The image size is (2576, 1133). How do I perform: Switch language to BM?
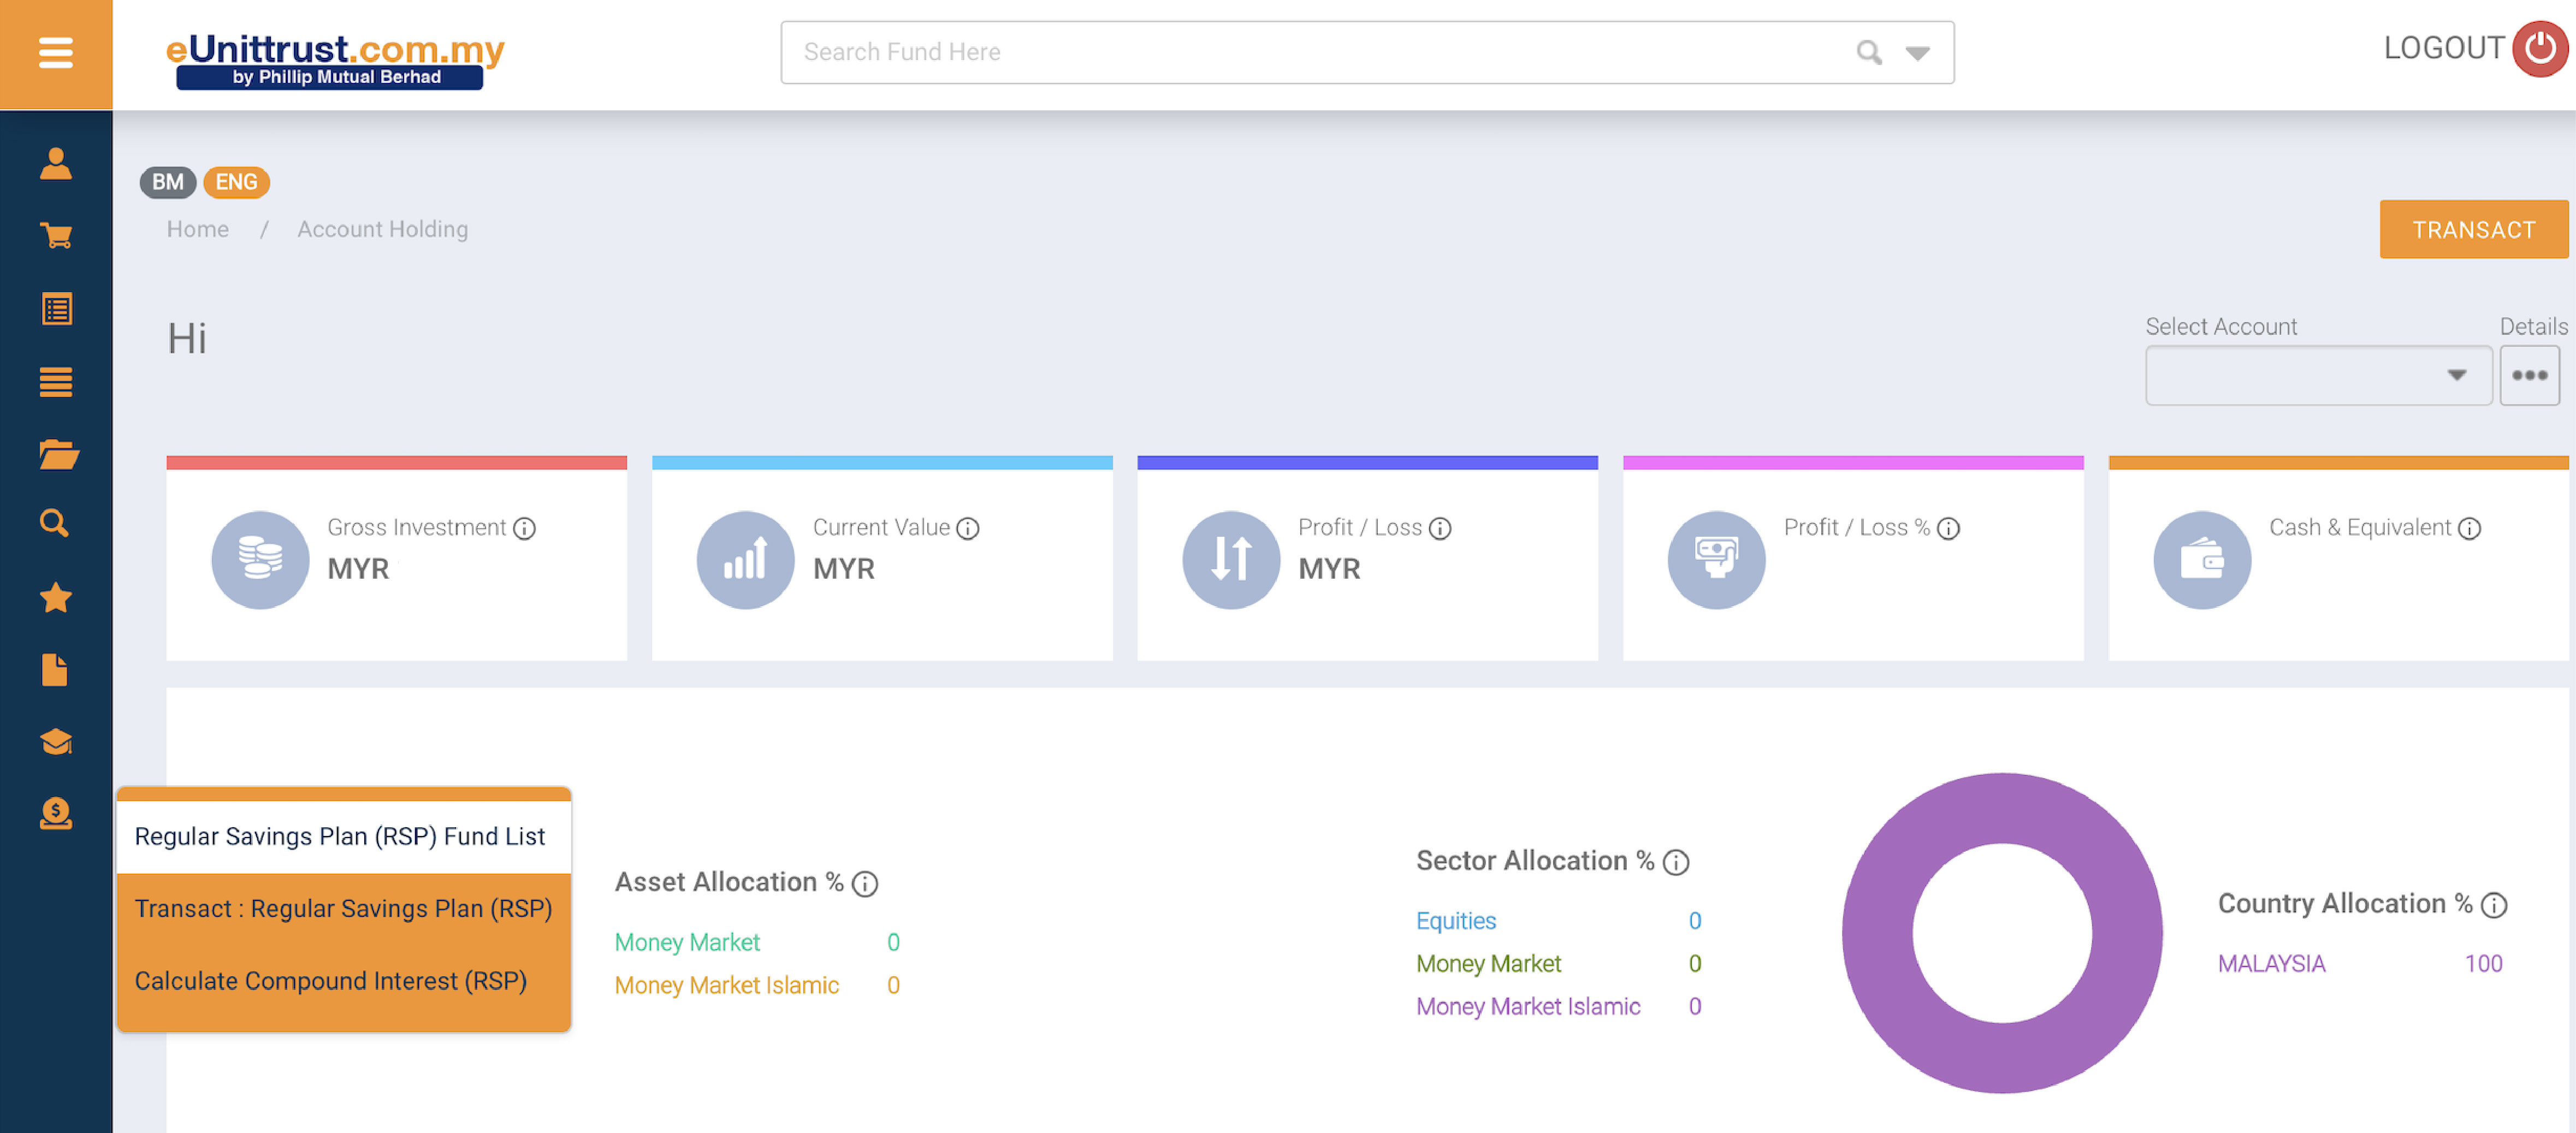167,182
